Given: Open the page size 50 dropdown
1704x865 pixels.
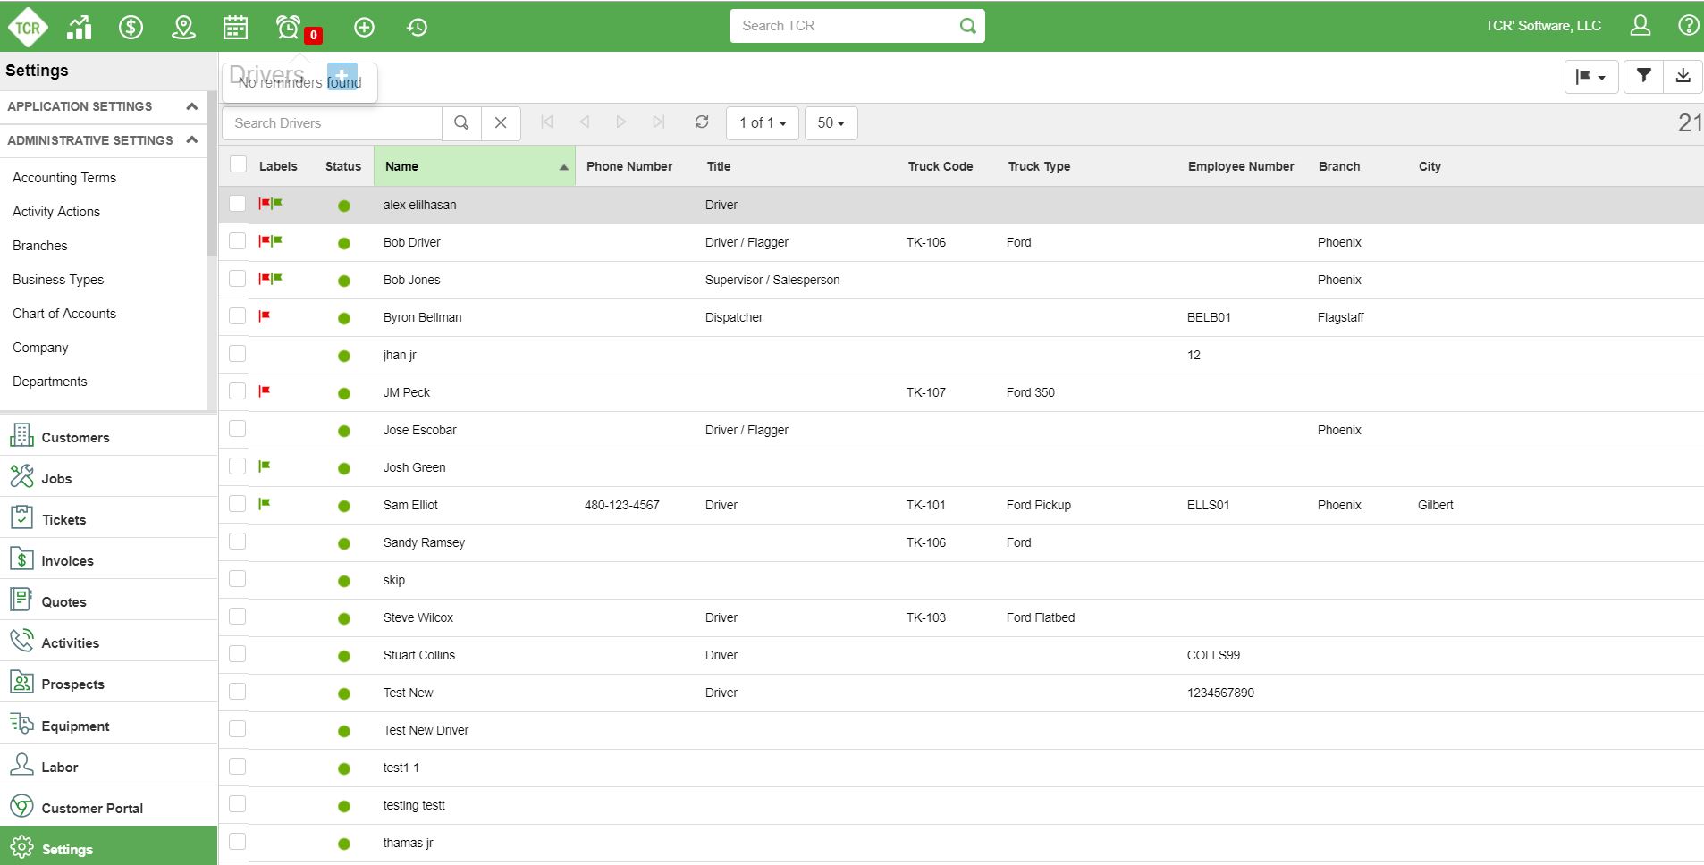Looking at the screenshot, I should click(831, 122).
